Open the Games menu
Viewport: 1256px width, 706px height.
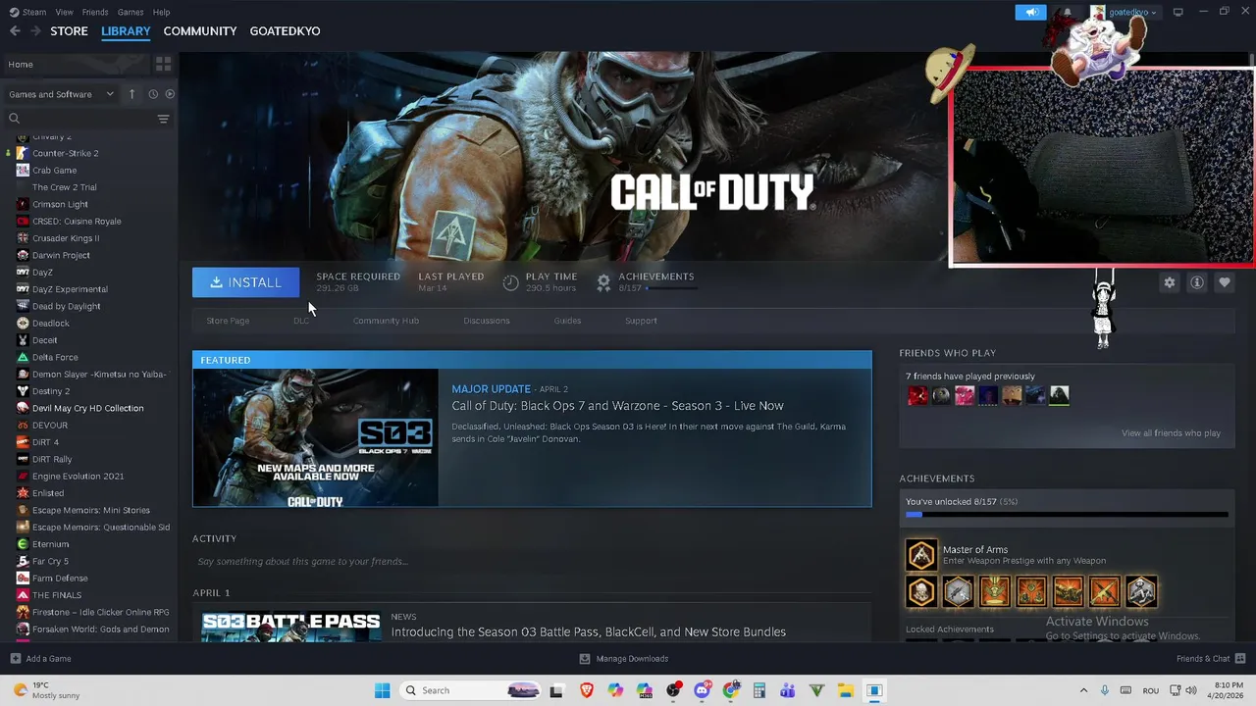(x=131, y=12)
